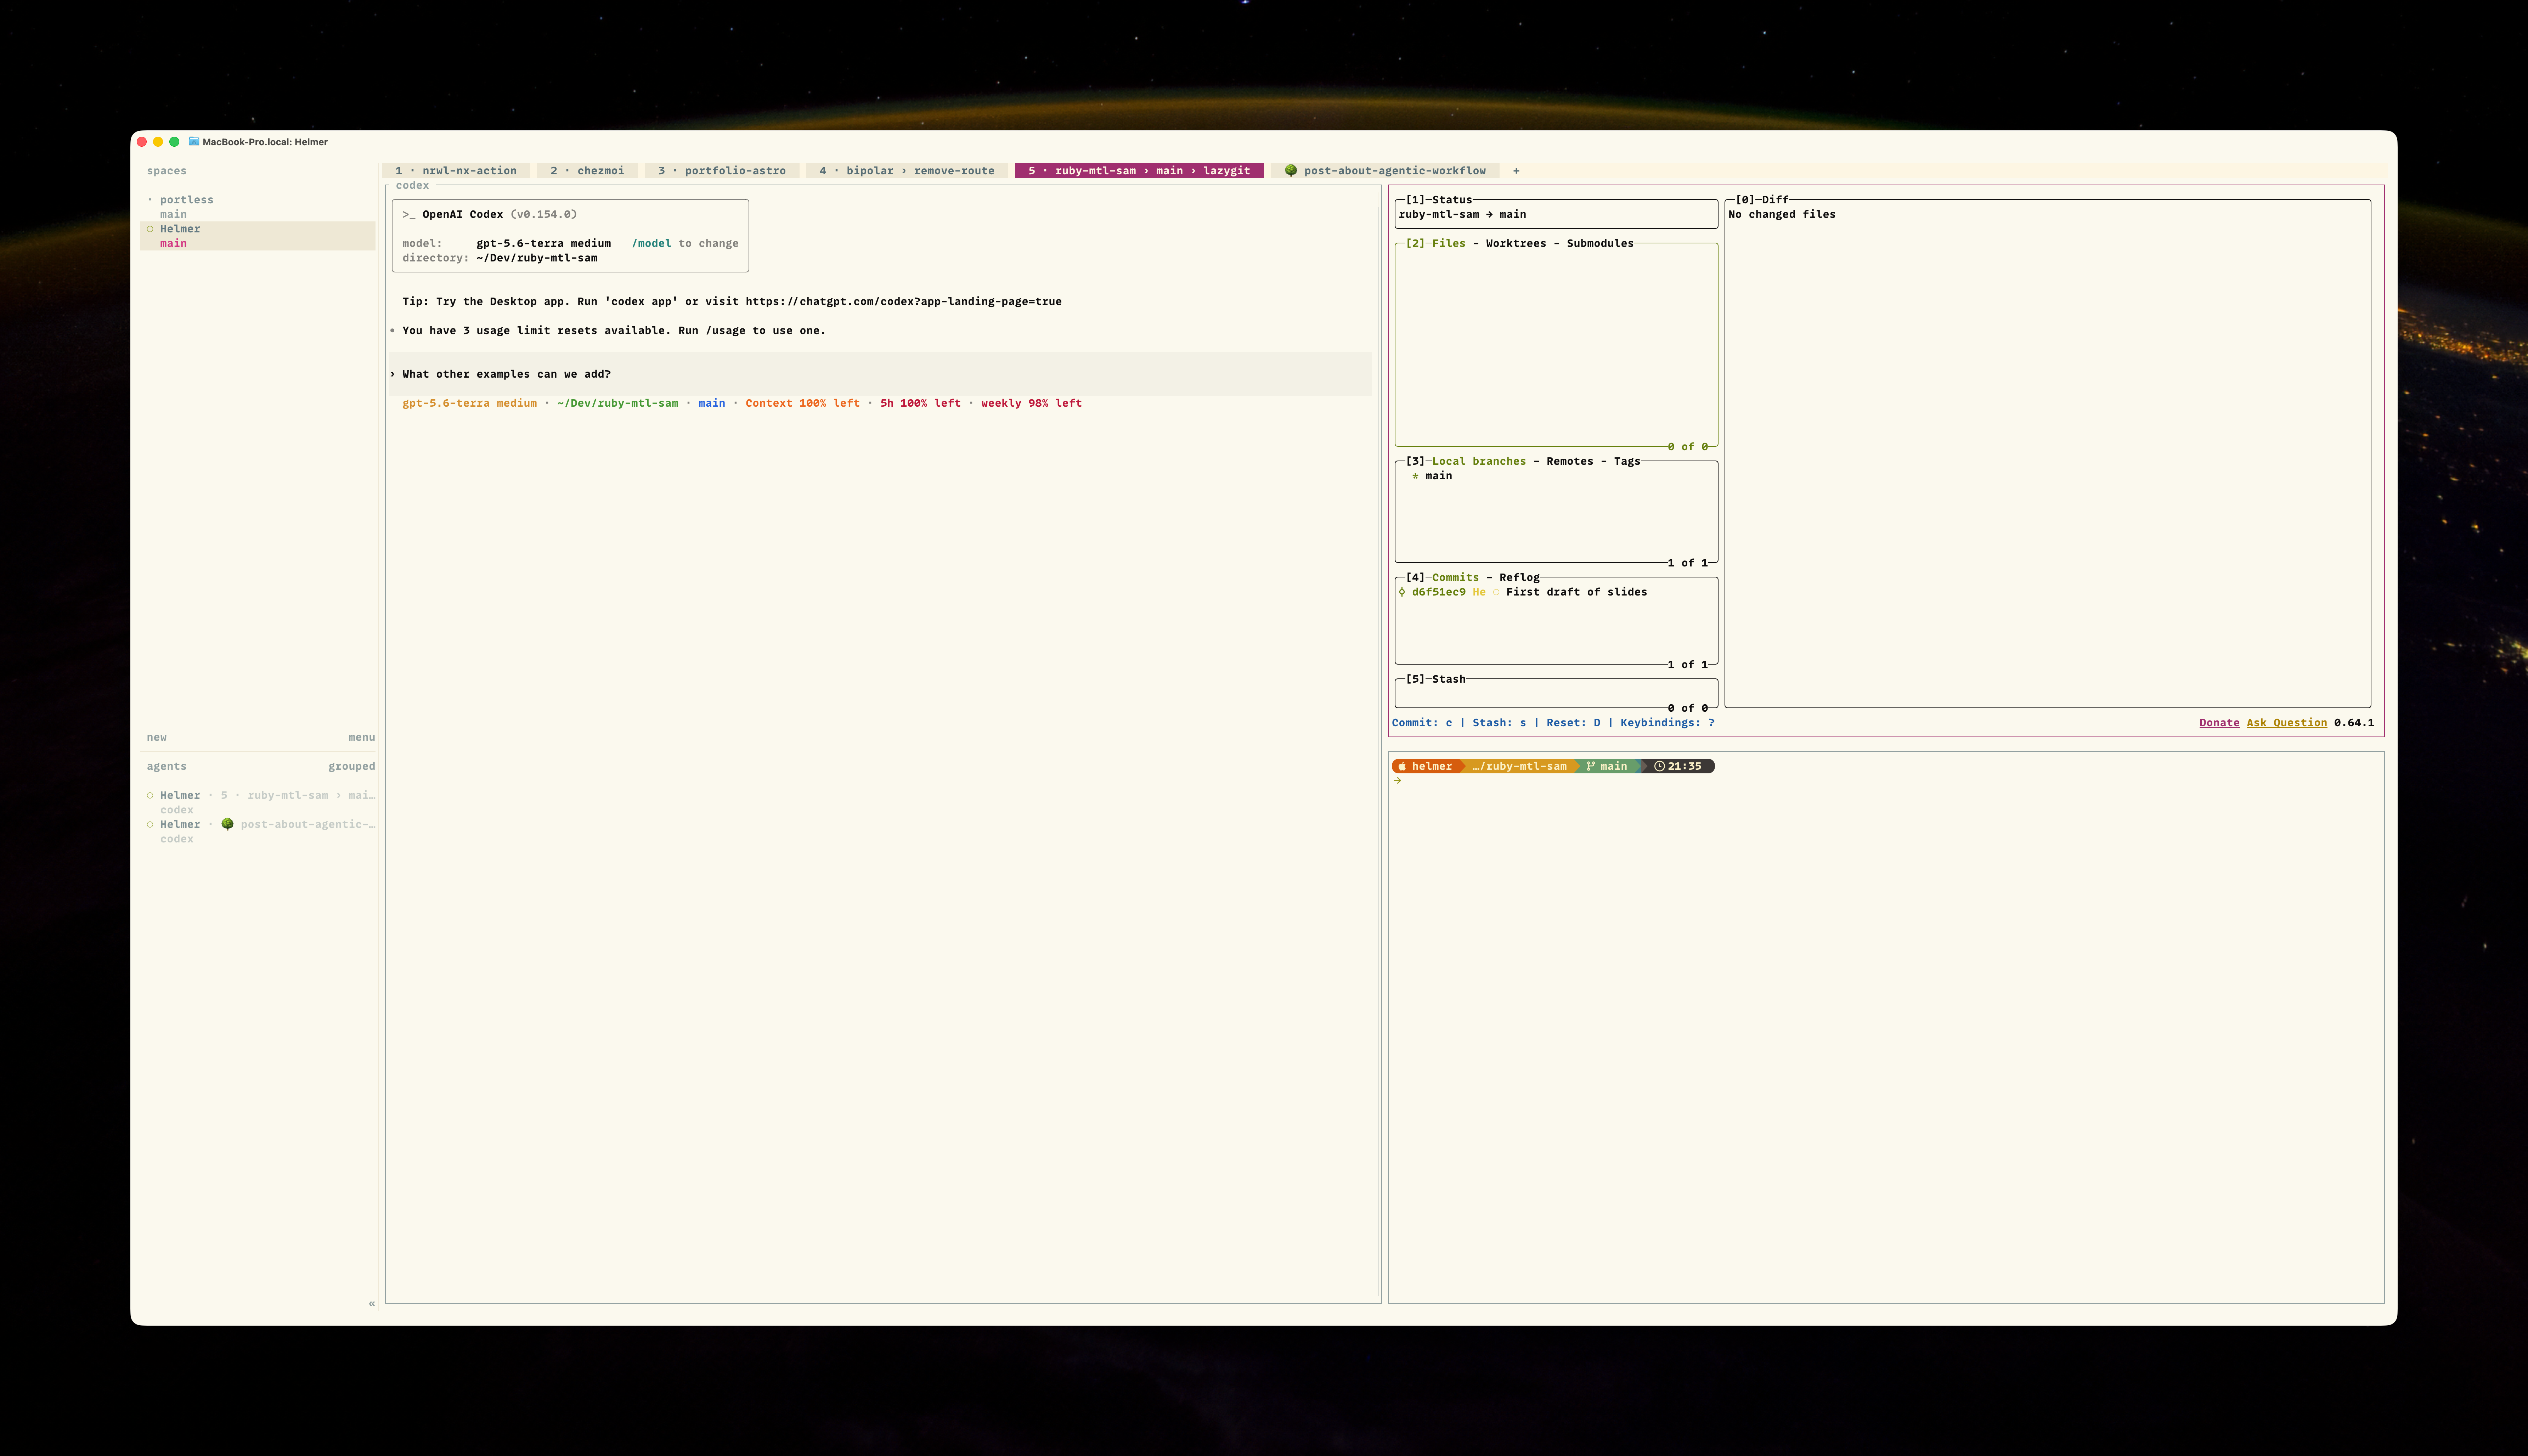Switch to nrwl-nx-action tab
Screen dimensions: 2528x1456
pos(456,171)
